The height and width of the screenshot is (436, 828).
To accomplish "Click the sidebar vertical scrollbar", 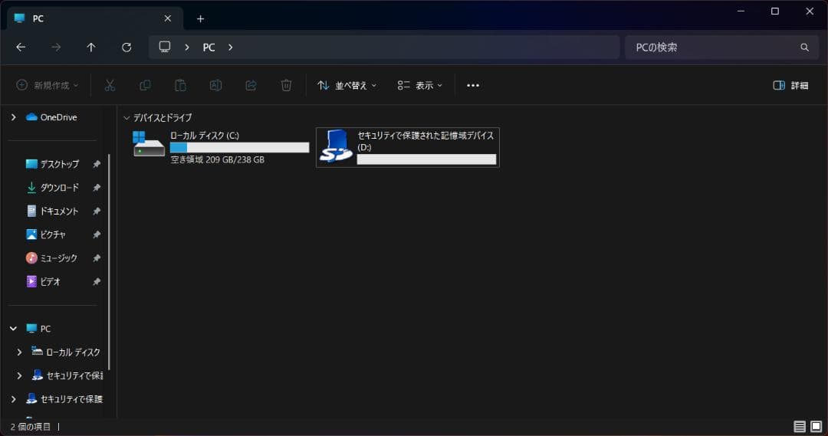I will coord(110,262).
